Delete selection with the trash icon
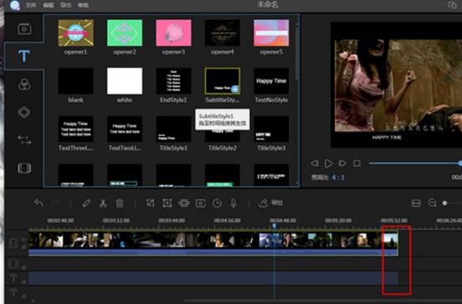 [x=120, y=203]
